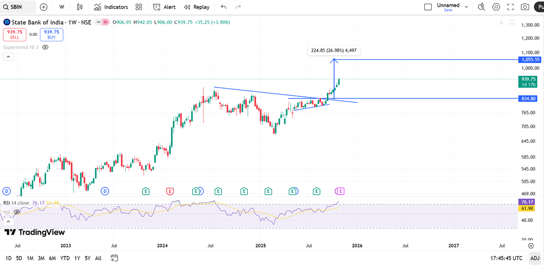Set time range to 1Y
The image size is (544, 265).
(77, 258)
